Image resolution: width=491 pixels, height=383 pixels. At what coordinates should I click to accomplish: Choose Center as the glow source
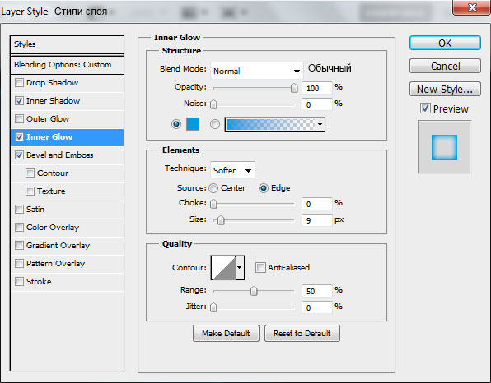(213, 188)
